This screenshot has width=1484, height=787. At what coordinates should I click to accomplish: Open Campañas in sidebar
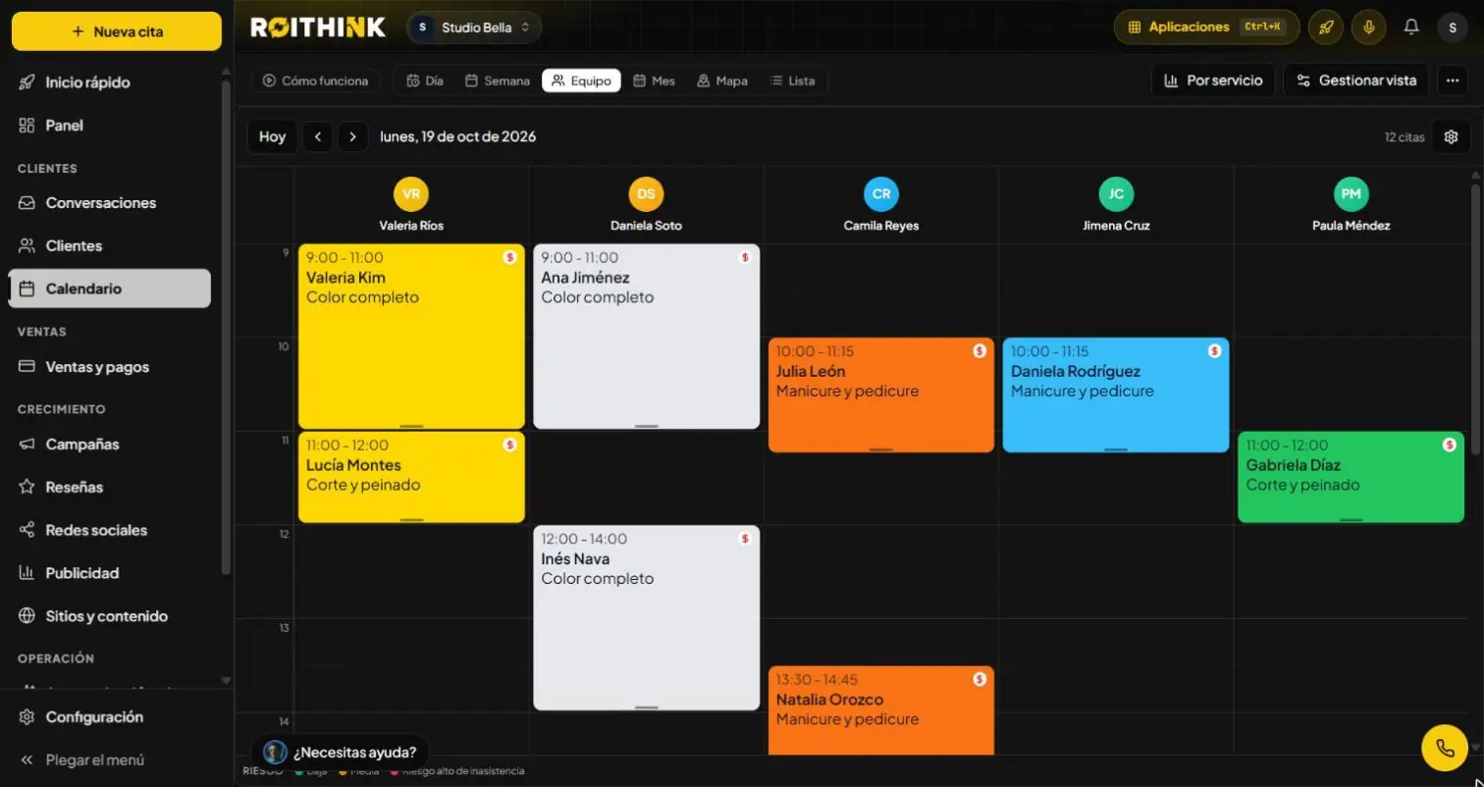[109, 445]
